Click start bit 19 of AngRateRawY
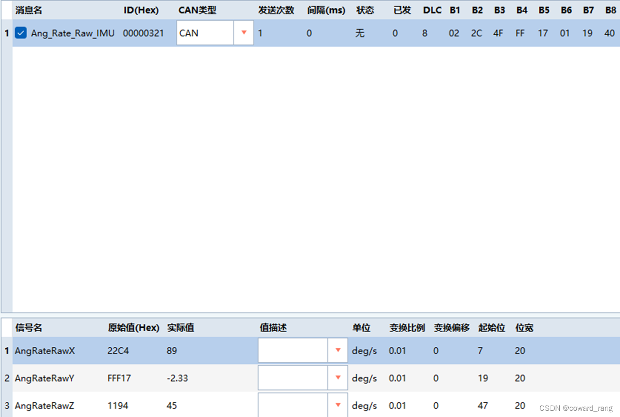Screen dimensions: 620x417 (x=483, y=378)
